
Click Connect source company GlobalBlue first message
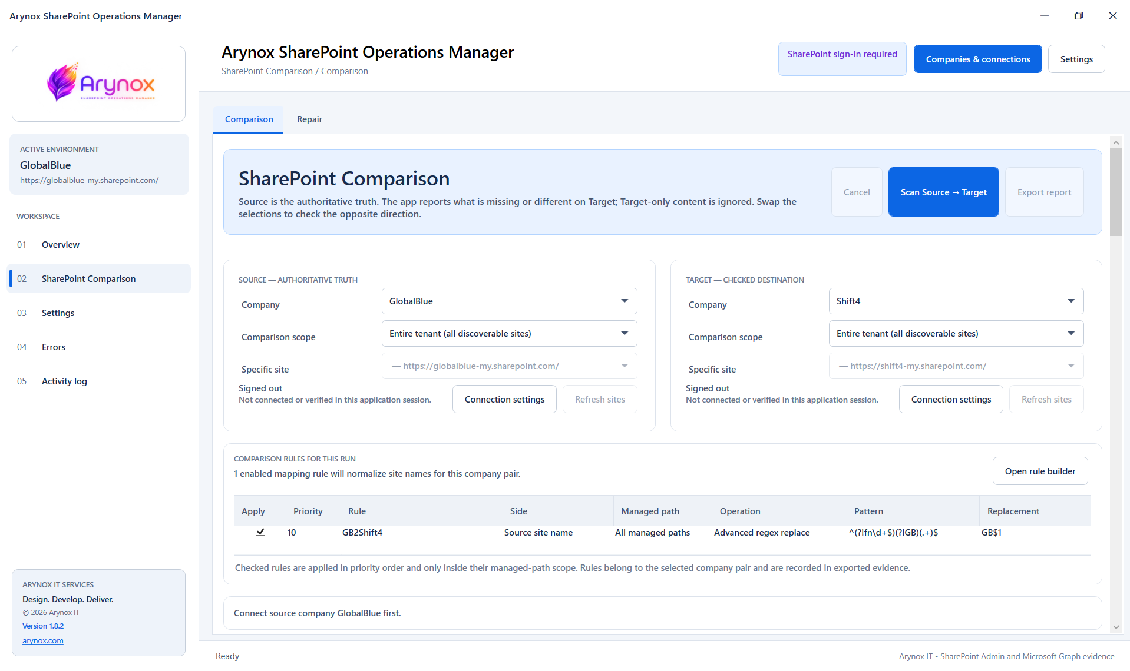coord(317,613)
